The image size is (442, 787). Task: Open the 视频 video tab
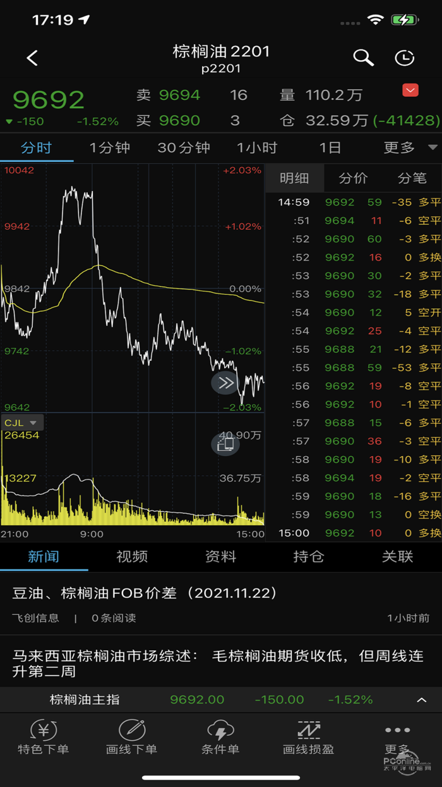tap(132, 557)
